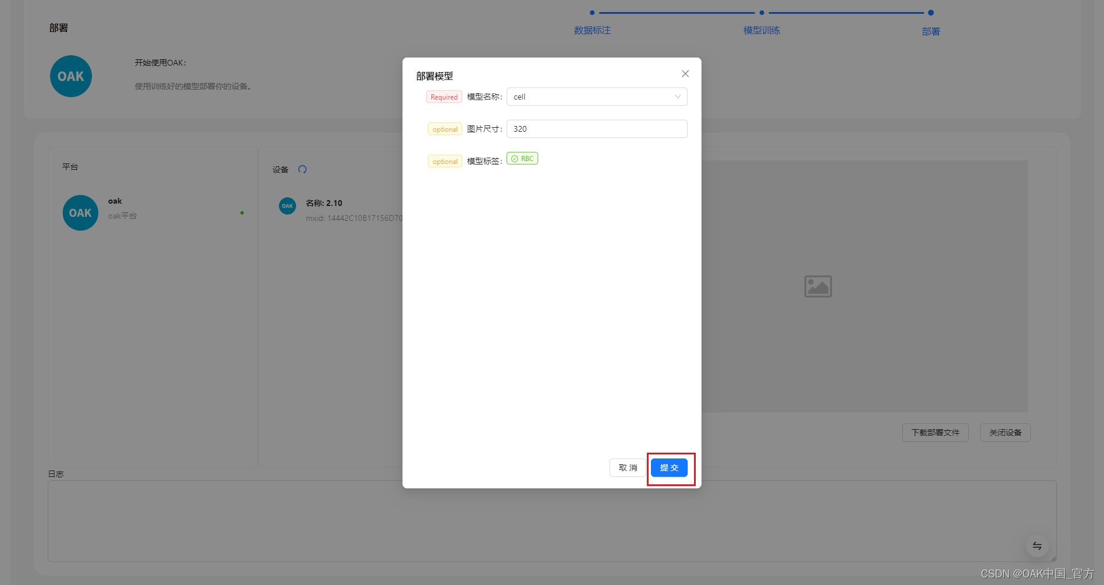Screen dimensions: 1104x585
Task: Toggle the RBC model tag
Action: click(522, 159)
